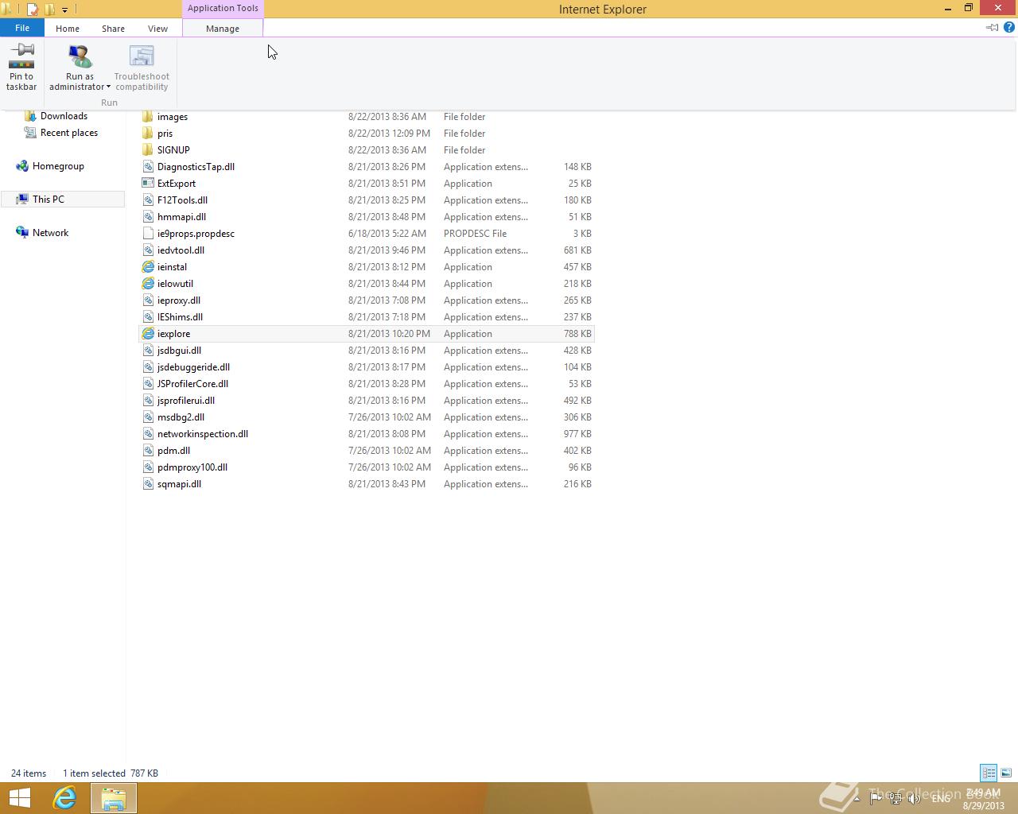
Task: Click File Explorer taskbar button
Action: 113,798
